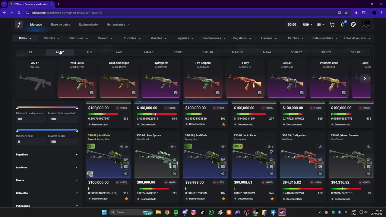The height and width of the screenshot is (217, 386).
Task: Open the $99,998.61 Acid Fade description note icon
Action: 271,153
